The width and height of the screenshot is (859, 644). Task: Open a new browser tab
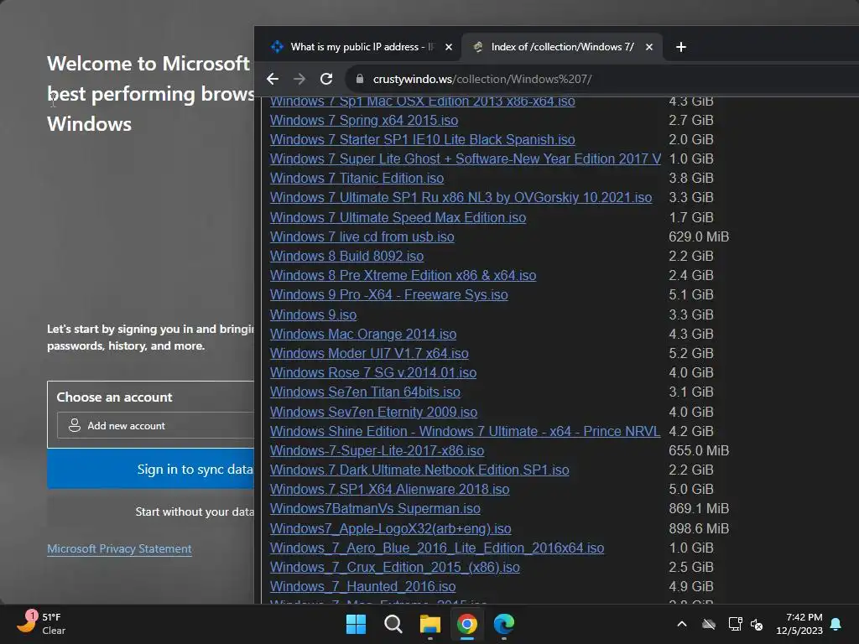[681, 47]
